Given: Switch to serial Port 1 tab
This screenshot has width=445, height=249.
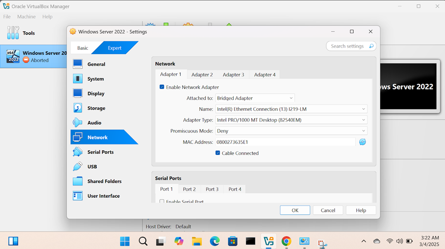Looking at the screenshot, I should pyautogui.click(x=166, y=189).
